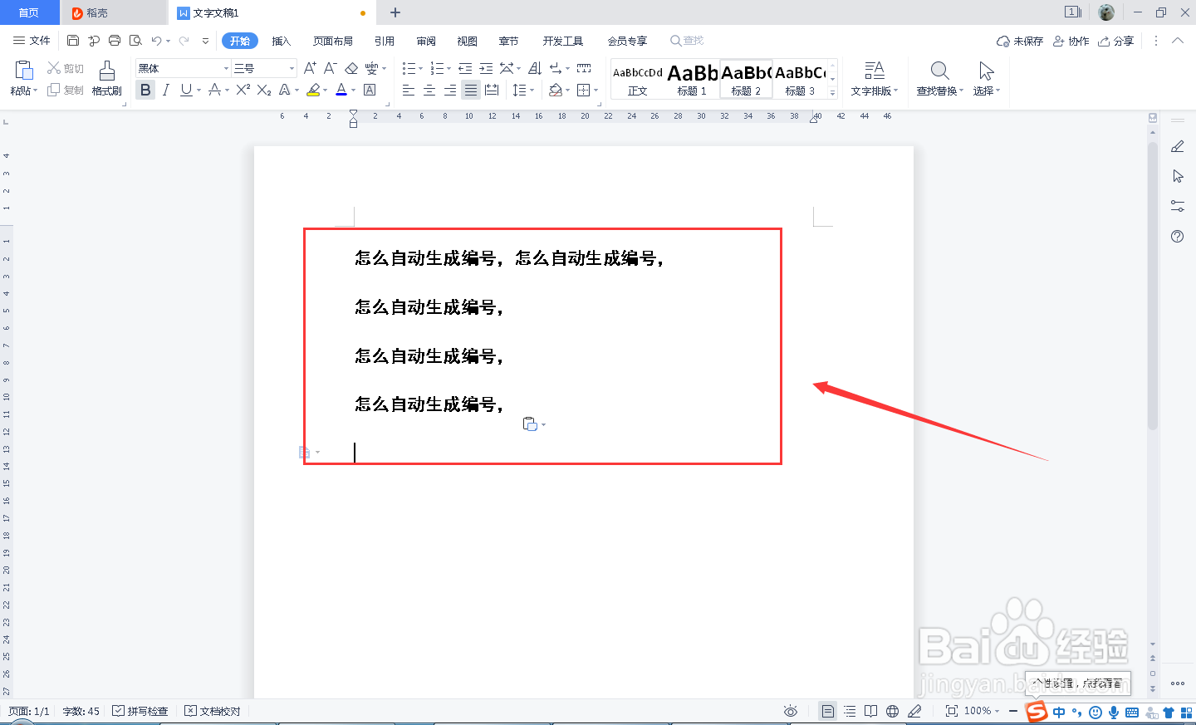1196x725 pixels.
Task: Select the bulleted list icon
Action: click(x=410, y=68)
